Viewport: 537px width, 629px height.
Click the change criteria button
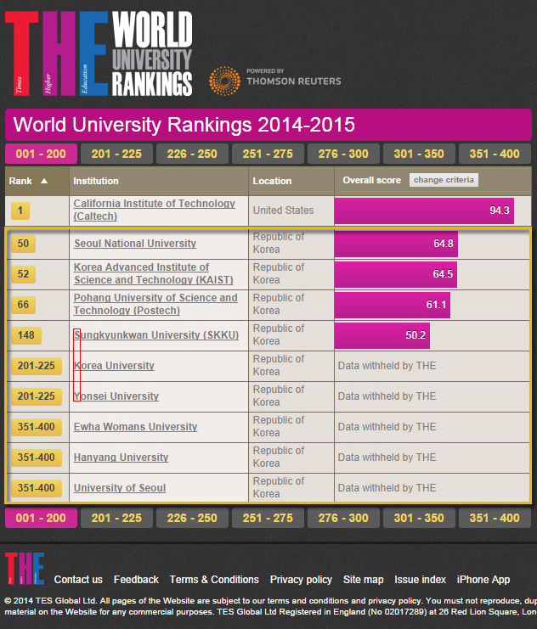444,180
